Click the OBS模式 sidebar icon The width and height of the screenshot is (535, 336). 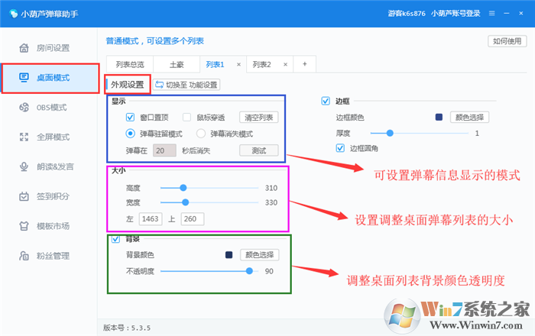[24, 108]
